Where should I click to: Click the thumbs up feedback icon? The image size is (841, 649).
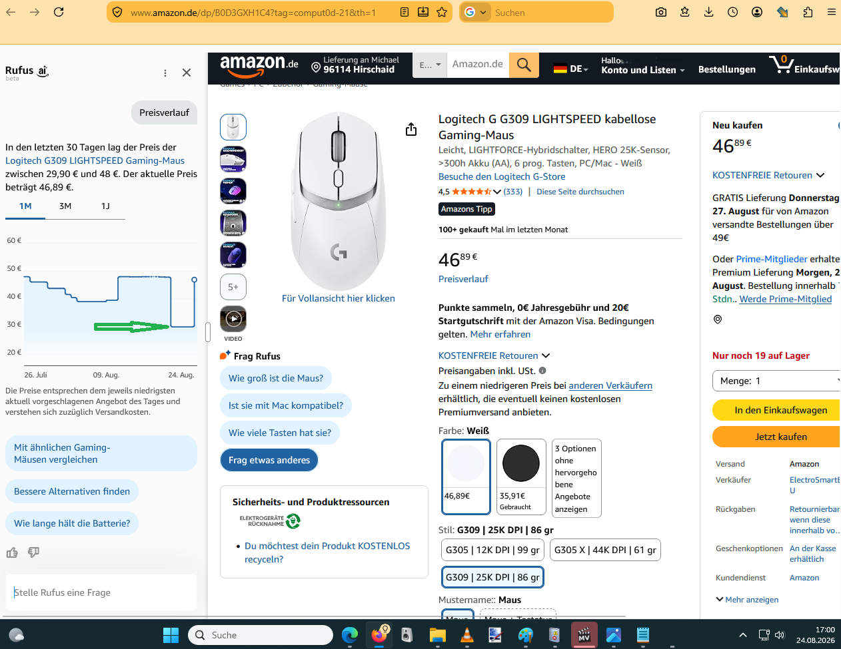point(12,552)
